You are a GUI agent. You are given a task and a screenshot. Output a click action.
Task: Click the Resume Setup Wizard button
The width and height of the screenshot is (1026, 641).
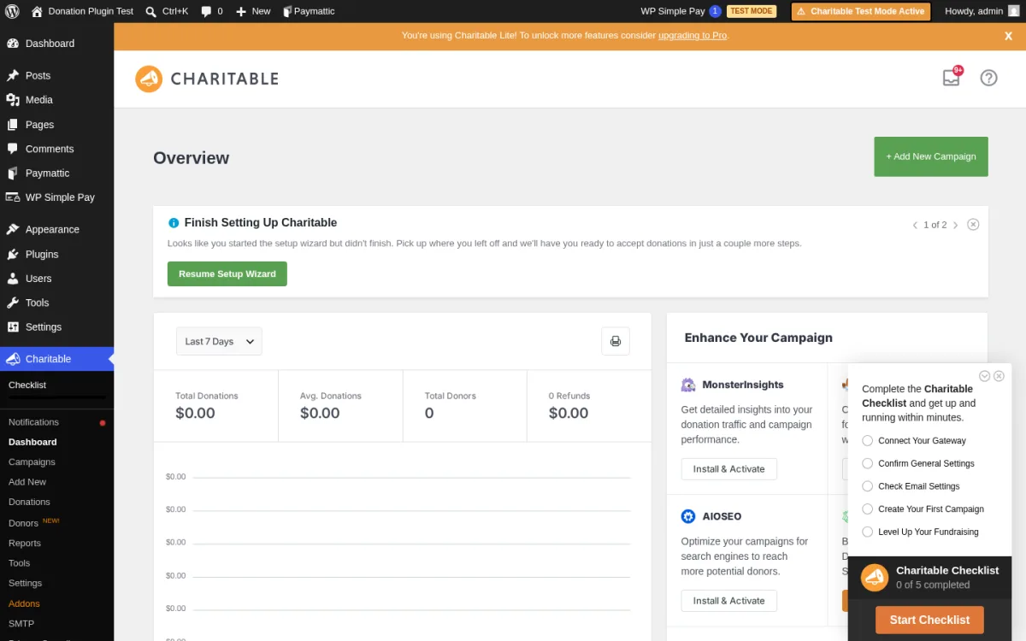click(227, 273)
